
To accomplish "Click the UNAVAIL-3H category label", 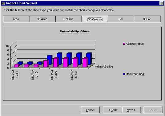I will pyautogui.click(x=15, y=75).
